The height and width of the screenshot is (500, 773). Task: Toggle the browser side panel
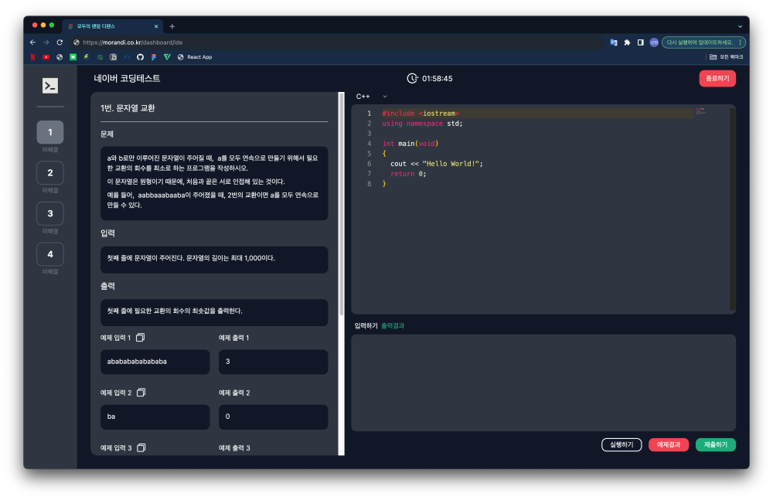(x=640, y=42)
